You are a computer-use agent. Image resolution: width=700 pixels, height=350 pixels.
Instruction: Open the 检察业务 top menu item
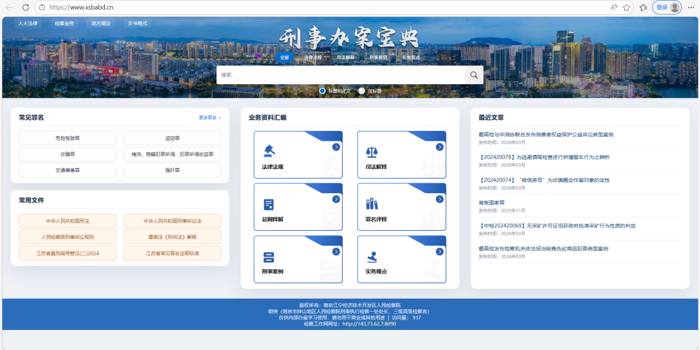[64, 23]
